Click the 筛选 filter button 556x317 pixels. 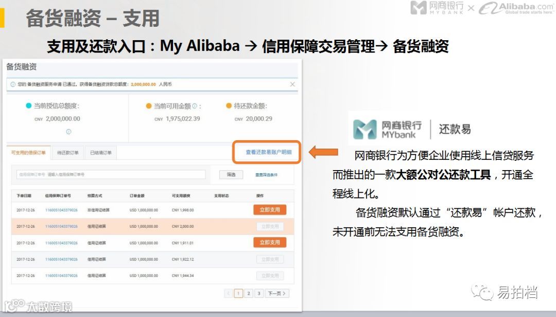pos(231,174)
